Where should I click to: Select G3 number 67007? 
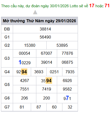coord(47,53)
